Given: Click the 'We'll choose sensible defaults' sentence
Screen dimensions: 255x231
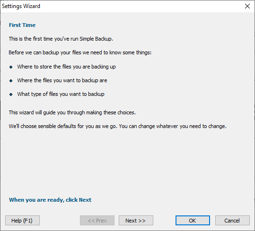Looking at the screenshot, I should click(118, 126).
